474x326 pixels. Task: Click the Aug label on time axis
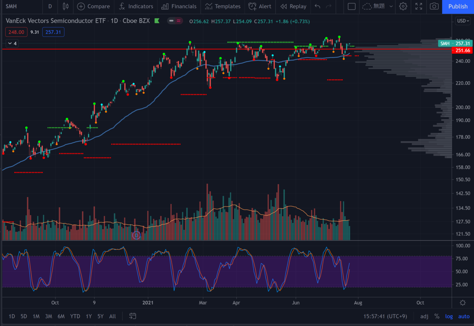point(358,303)
